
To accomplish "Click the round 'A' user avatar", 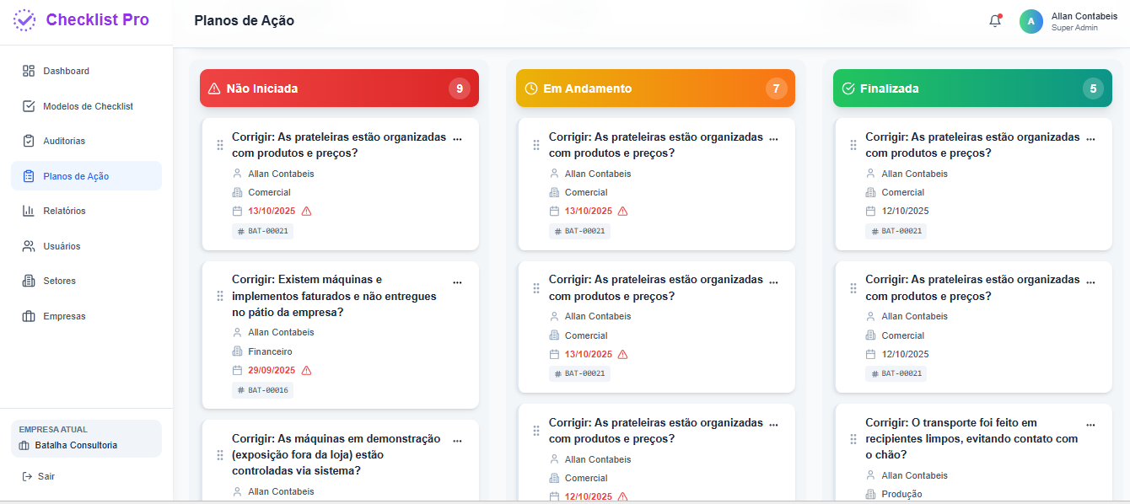I will pyautogui.click(x=1031, y=22).
